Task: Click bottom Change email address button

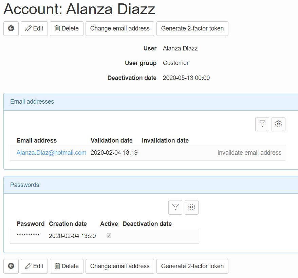Action: [x=120, y=266]
